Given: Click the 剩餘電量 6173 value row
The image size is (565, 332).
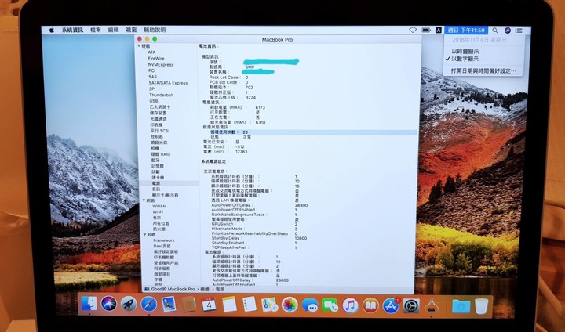Looking at the screenshot, I should click(238, 107).
